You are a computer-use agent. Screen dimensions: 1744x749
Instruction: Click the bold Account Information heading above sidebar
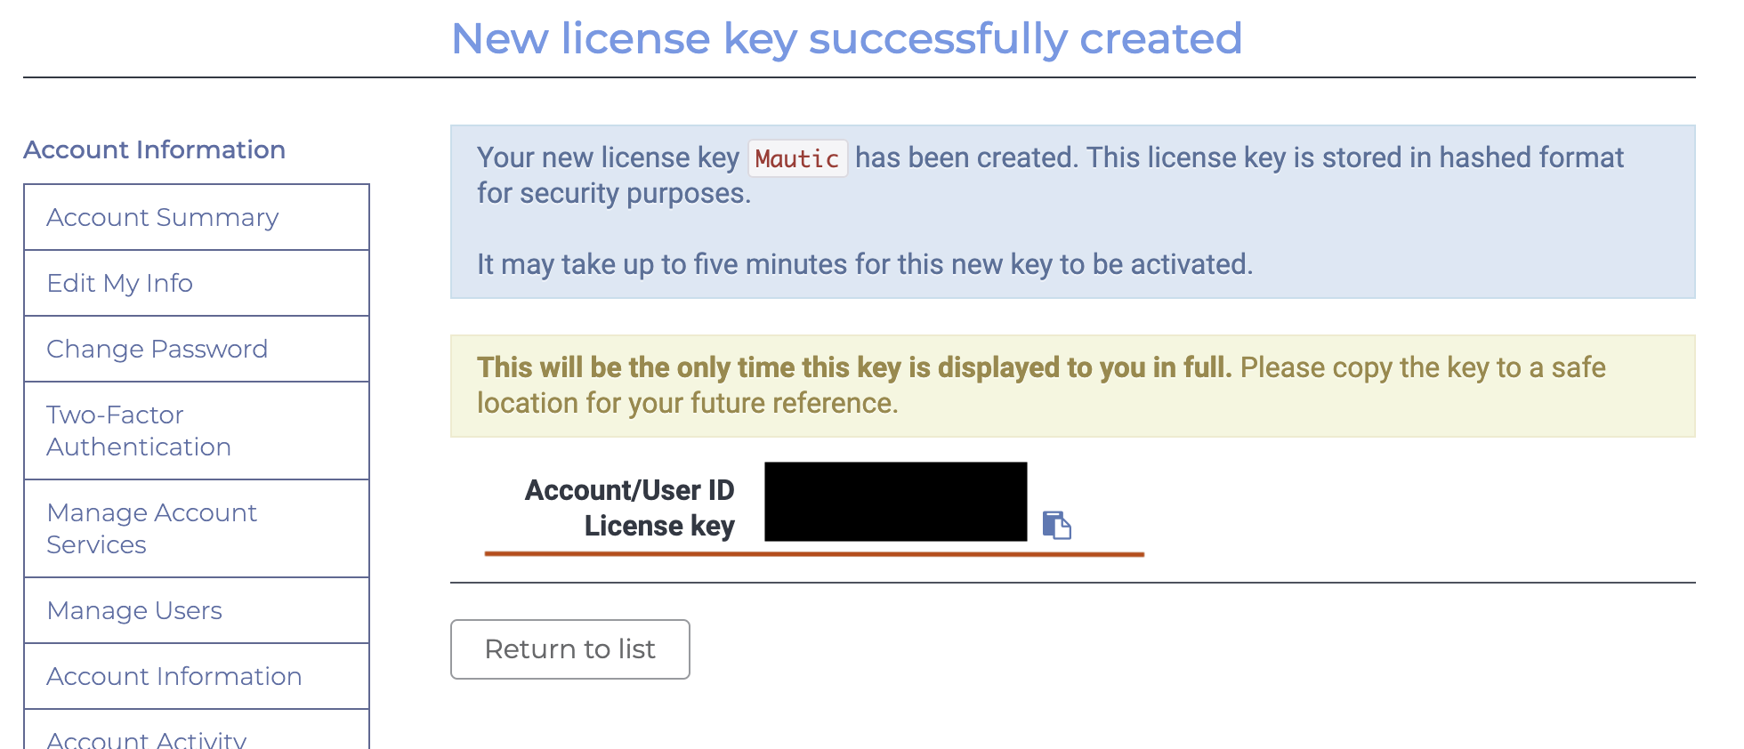point(154,150)
